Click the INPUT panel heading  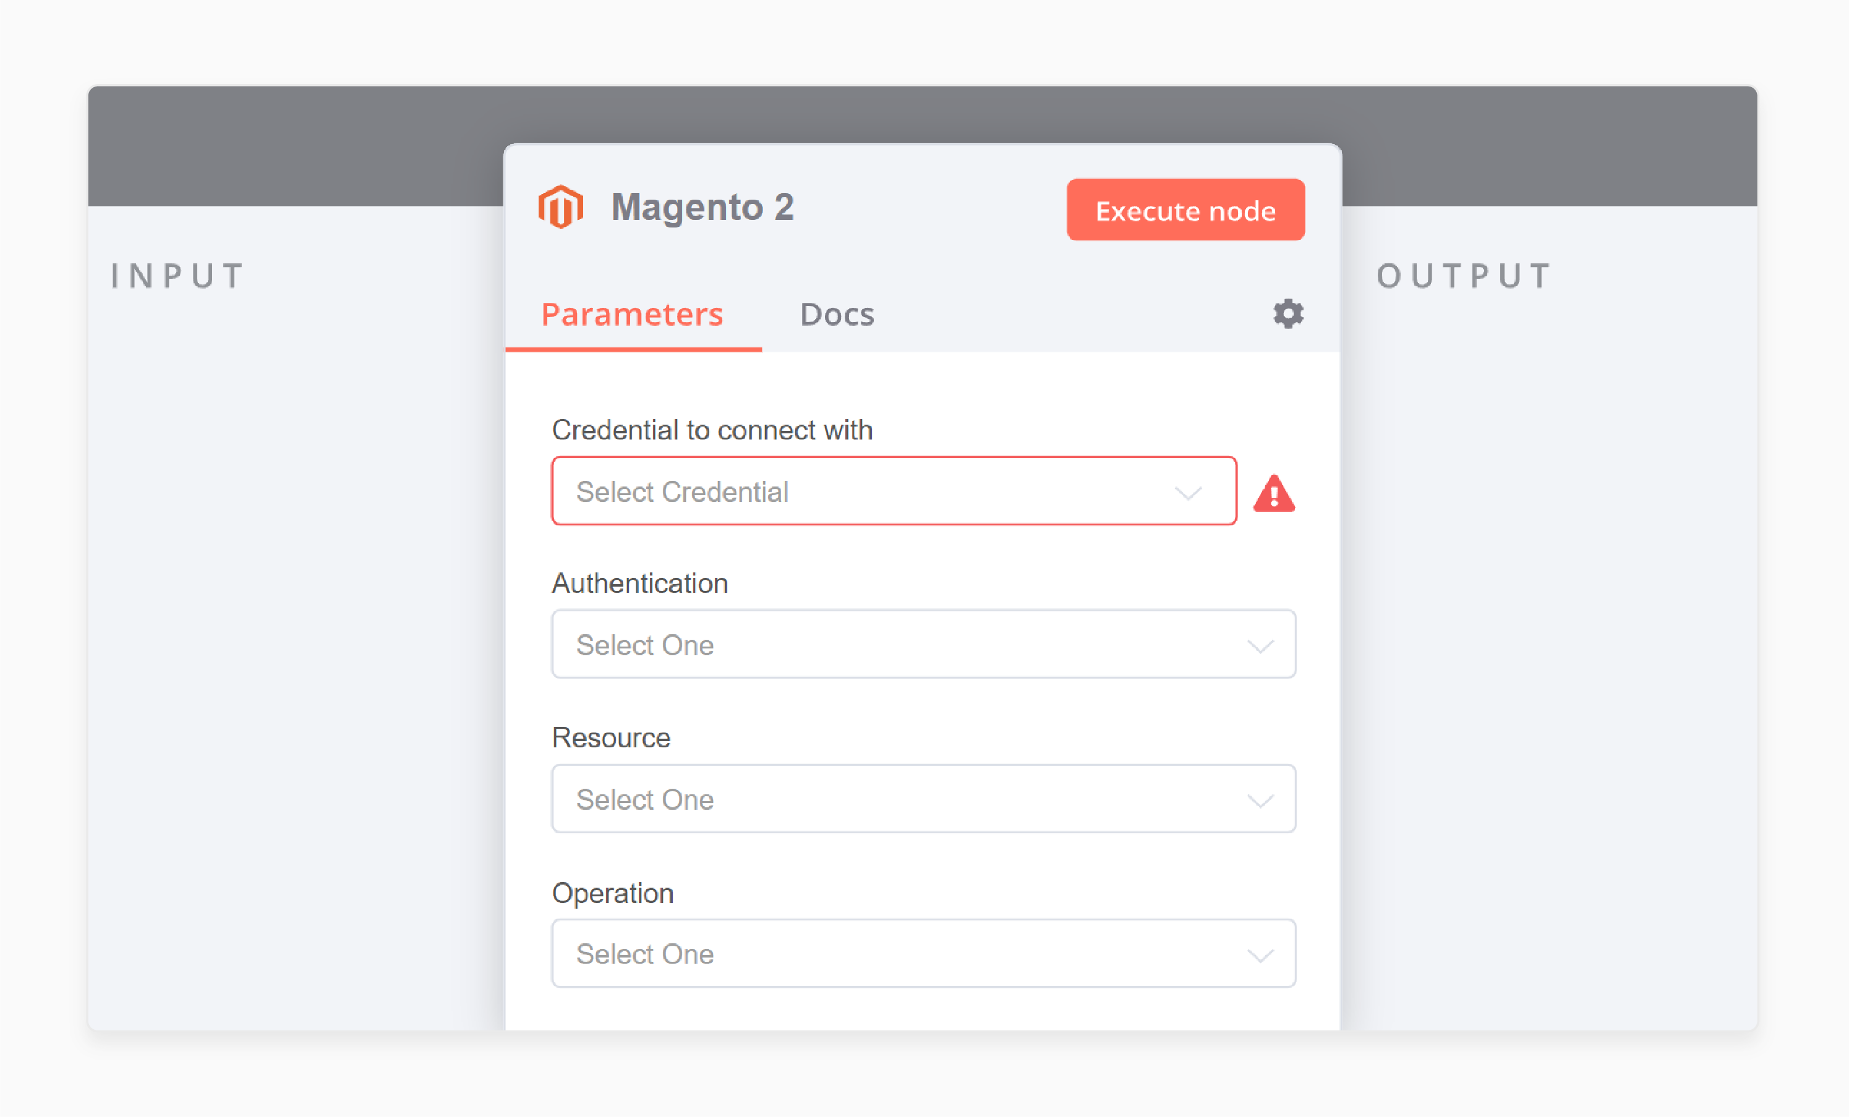pos(177,276)
